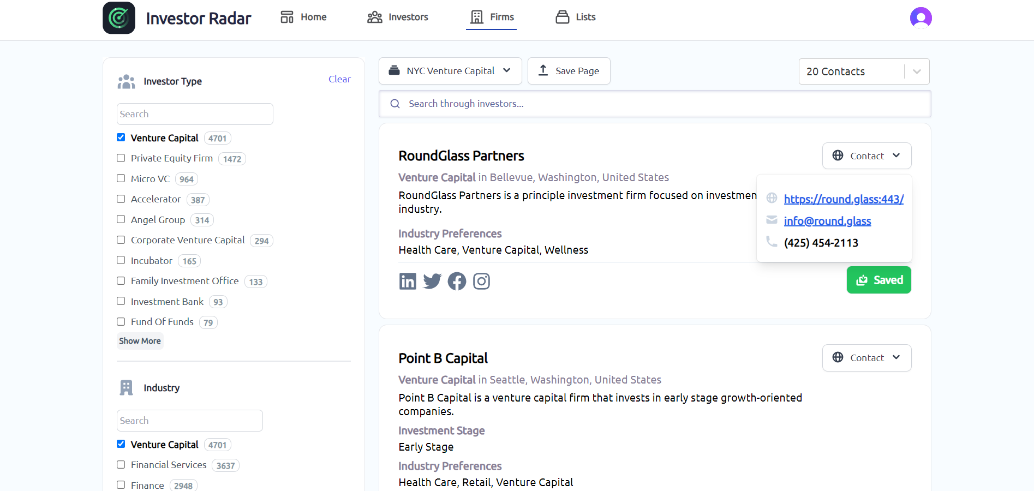Uncheck Venture Capital investor type
The image size is (1034, 491).
(121, 137)
